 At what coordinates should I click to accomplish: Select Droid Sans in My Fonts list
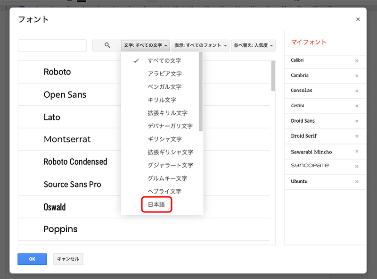tap(303, 121)
